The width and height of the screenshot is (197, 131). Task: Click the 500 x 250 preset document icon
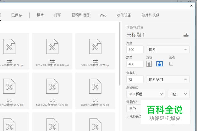[52, 86]
